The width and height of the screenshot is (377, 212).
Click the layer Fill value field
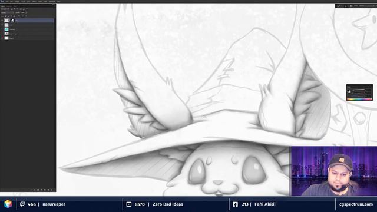click(23, 16)
